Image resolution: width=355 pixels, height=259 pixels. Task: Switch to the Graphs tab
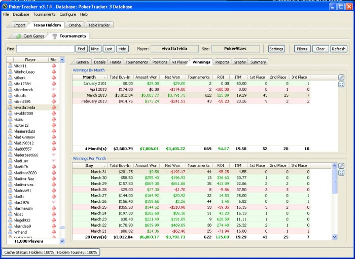click(239, 62)
